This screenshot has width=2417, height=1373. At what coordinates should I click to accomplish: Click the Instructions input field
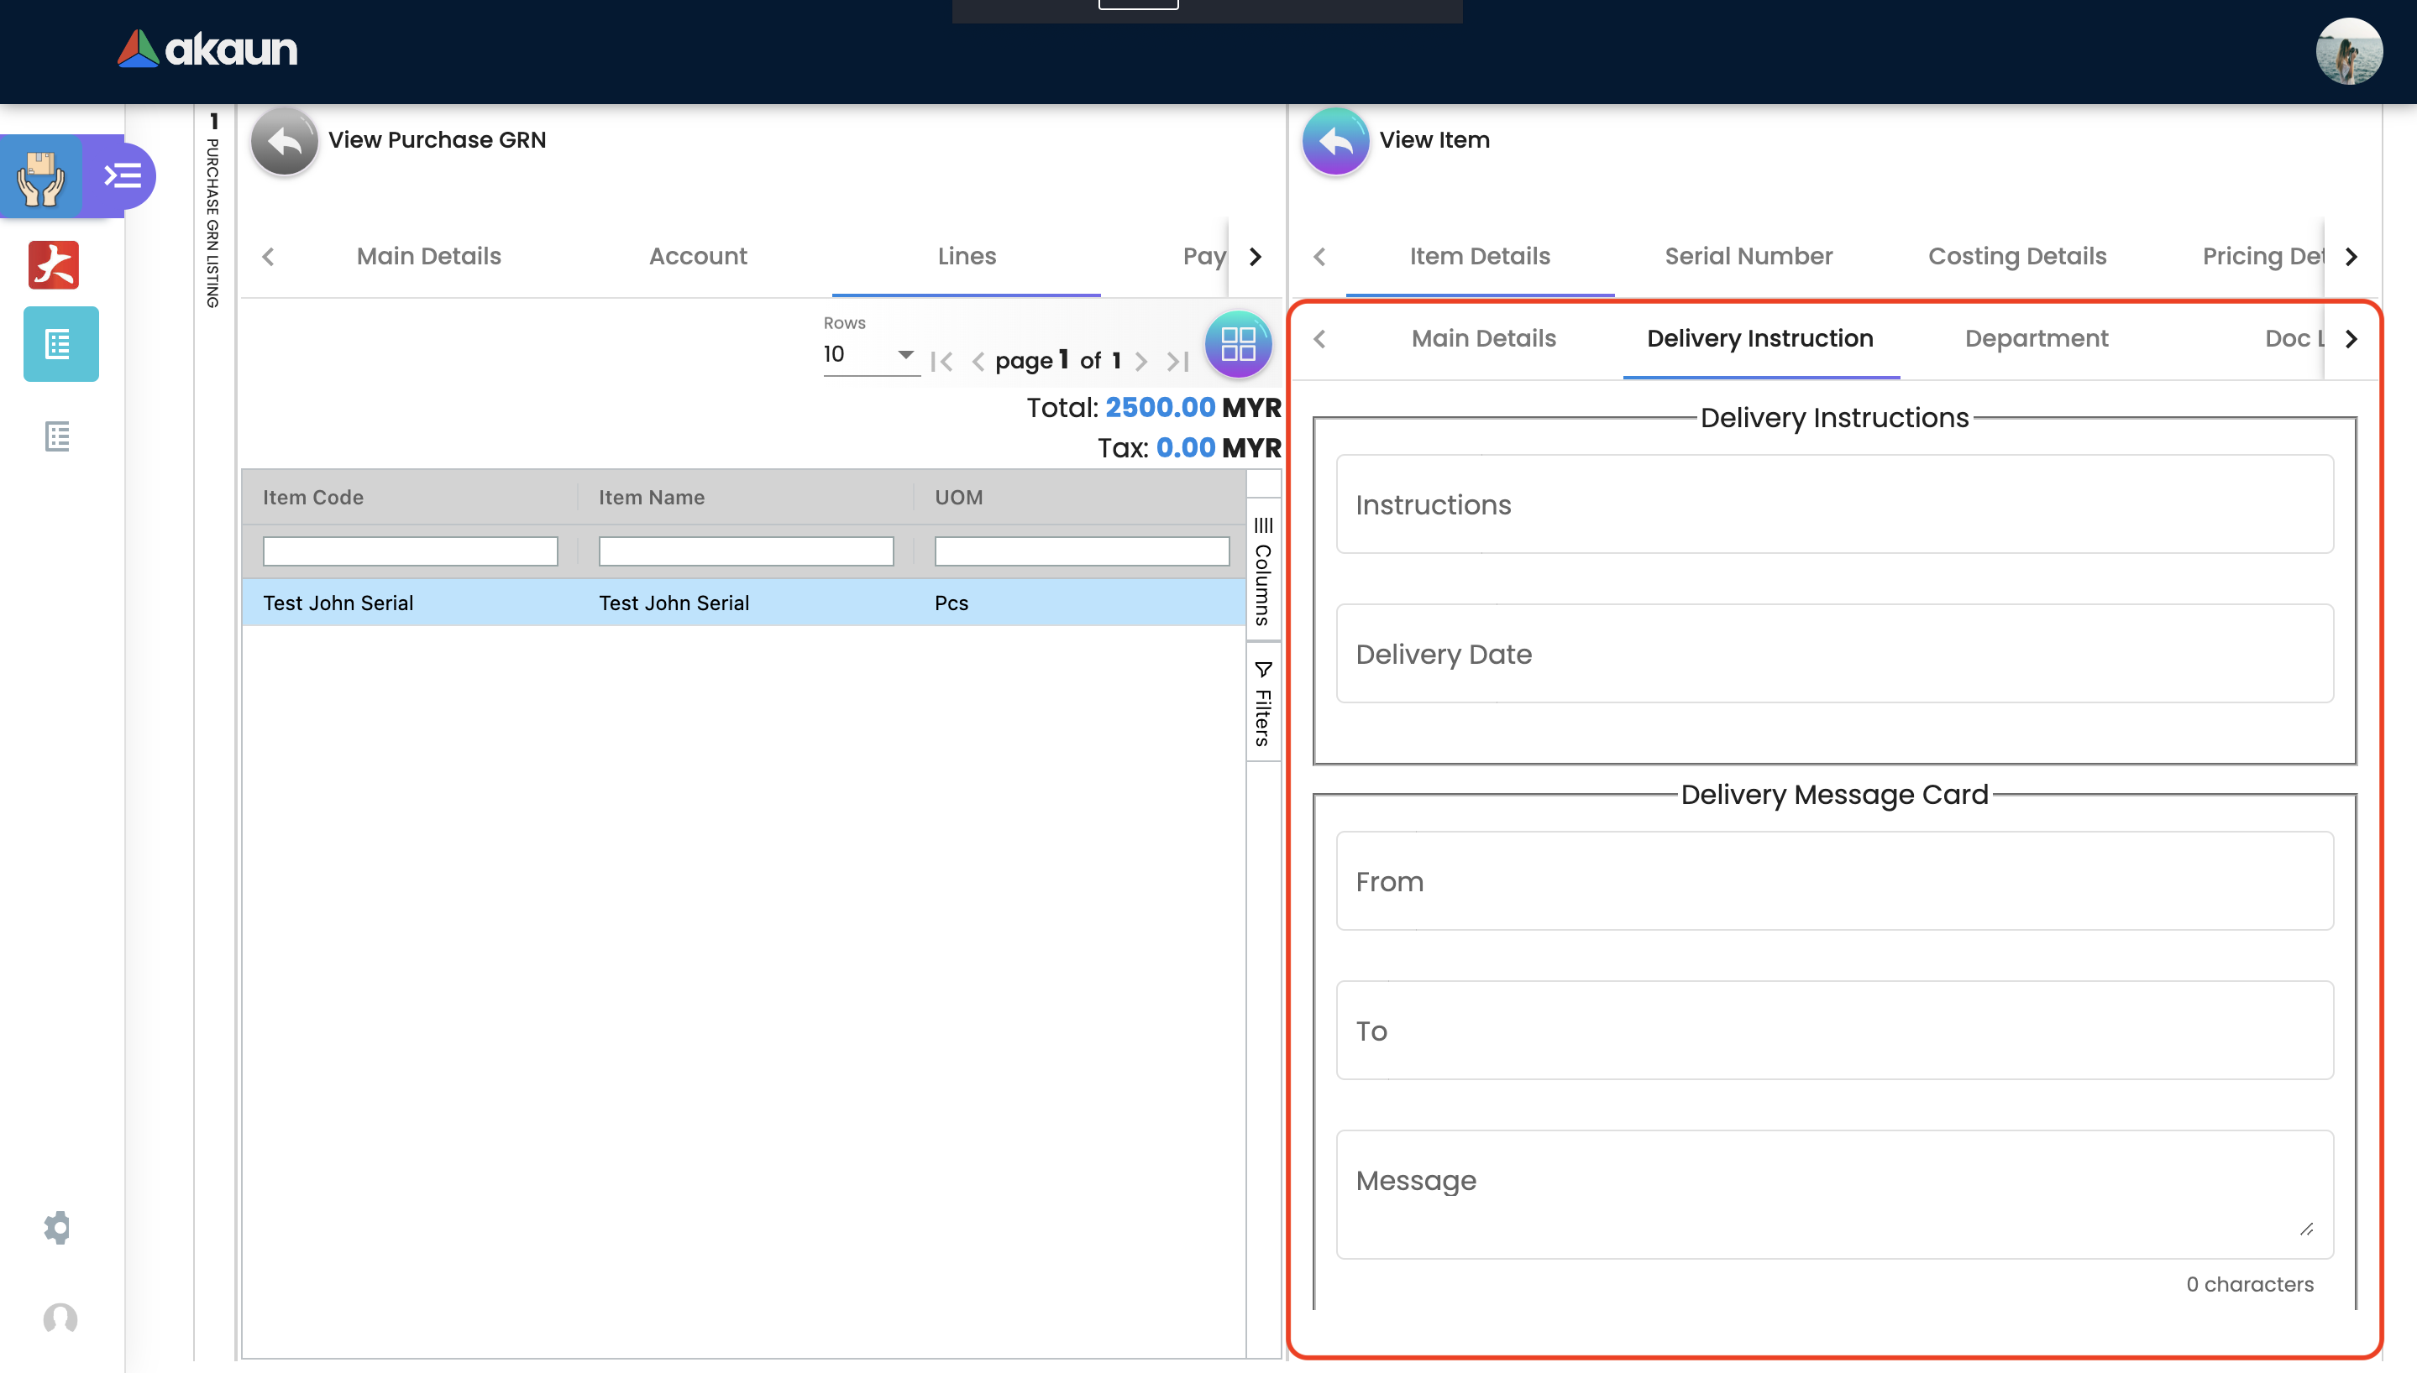pyautogui.click(x=1833, y=504)
